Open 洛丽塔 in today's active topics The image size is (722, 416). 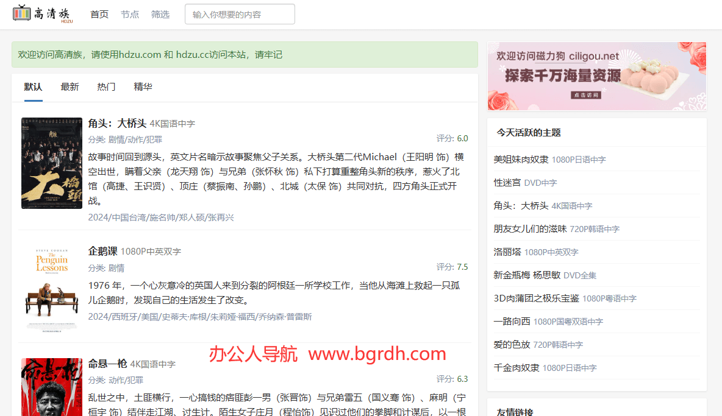pos(507,252)
